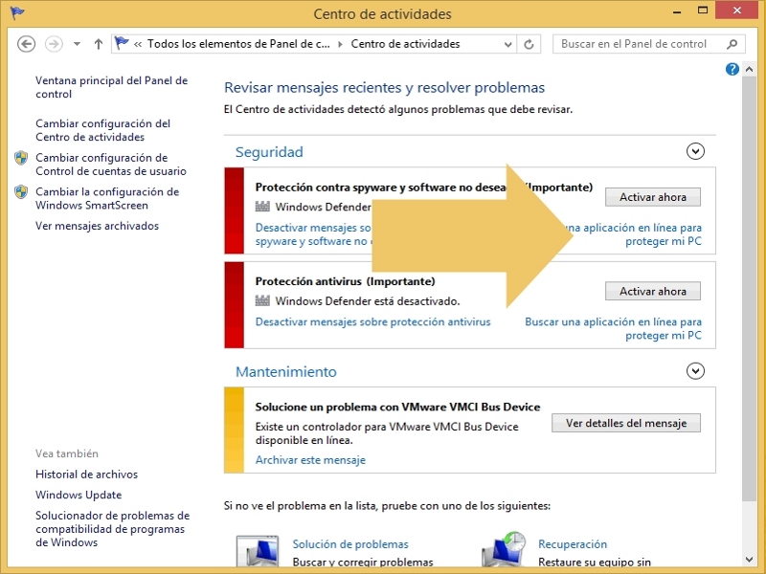This screenshot has width=766, height=574.
Task: Click Desactivar mensajes sobre protección antivirus
Action: point(372,321)
